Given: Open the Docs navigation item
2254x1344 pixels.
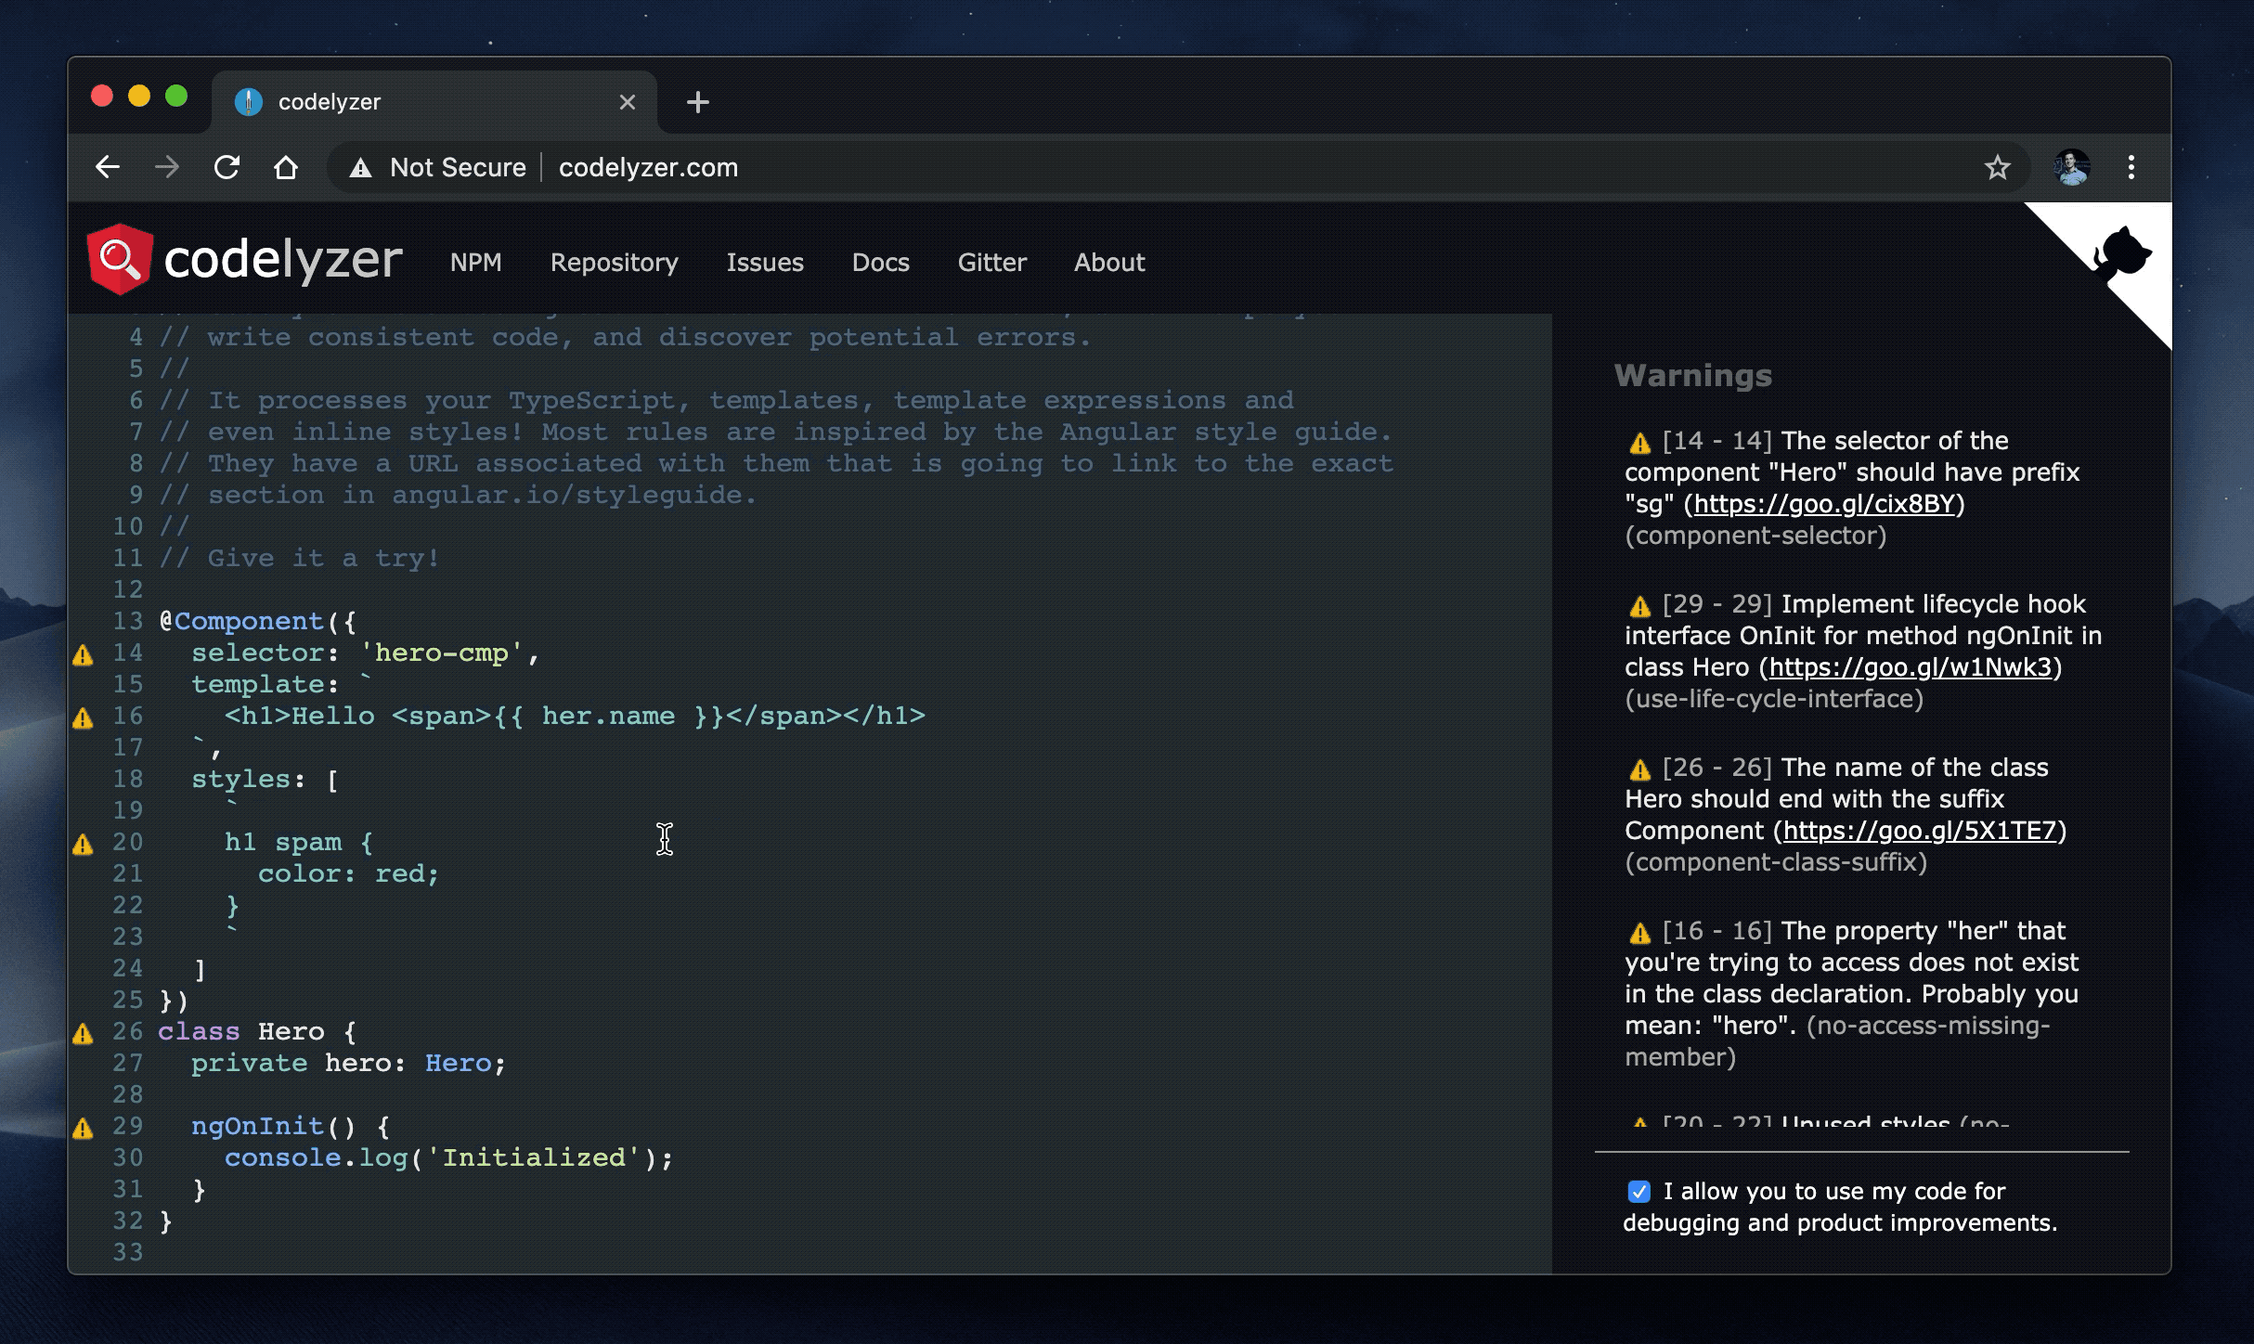Looking at the screenshot, I should click(880, 263).
